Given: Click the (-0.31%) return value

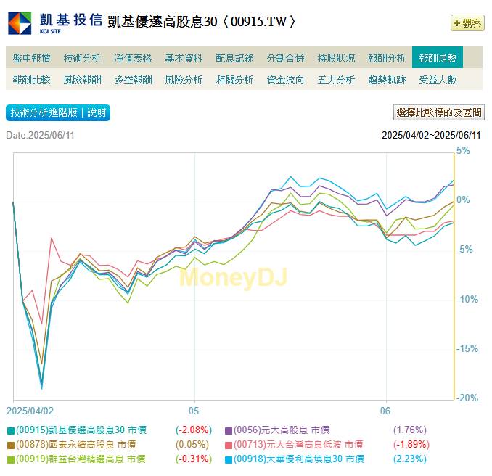Looking at the screenshot, I should pyautogui.click(x=194, y=459).
